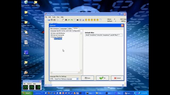Screen dimensions: 170x95
Task: Expand the Colors and Attributes tree node
Action: [51, 33]
